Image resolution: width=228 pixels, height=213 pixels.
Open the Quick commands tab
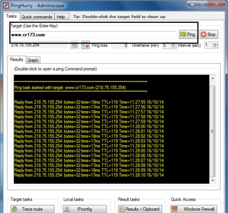37,17
